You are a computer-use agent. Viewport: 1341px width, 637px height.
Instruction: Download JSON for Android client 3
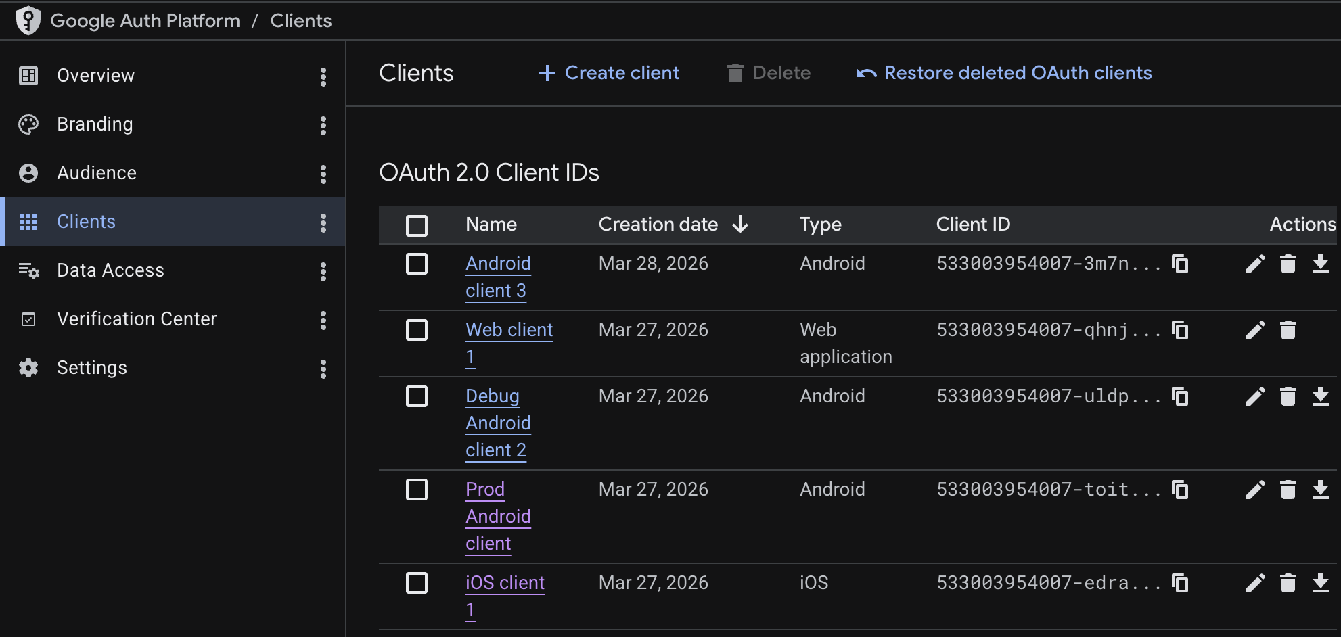1321,264
